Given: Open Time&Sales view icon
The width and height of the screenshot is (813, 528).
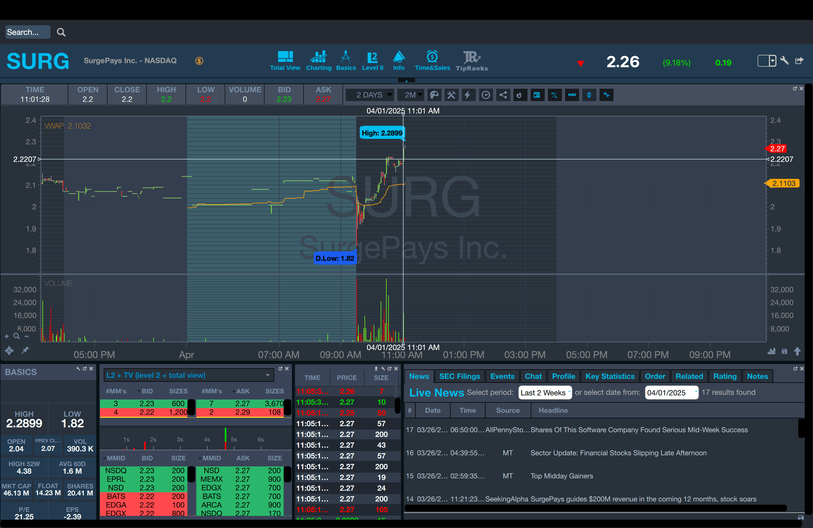Looking at the screenshot, I should (432, 61).
